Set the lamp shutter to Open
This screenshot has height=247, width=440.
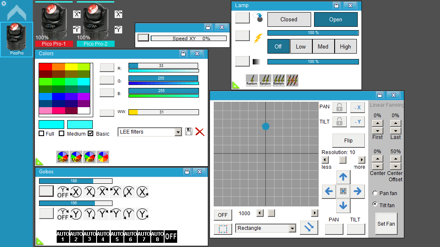335,19
